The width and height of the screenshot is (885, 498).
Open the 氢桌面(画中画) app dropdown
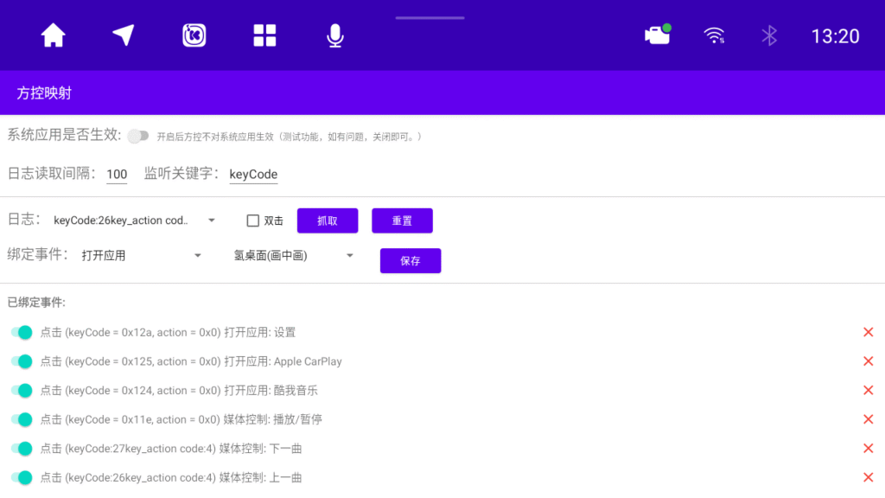tap(294, 256)
